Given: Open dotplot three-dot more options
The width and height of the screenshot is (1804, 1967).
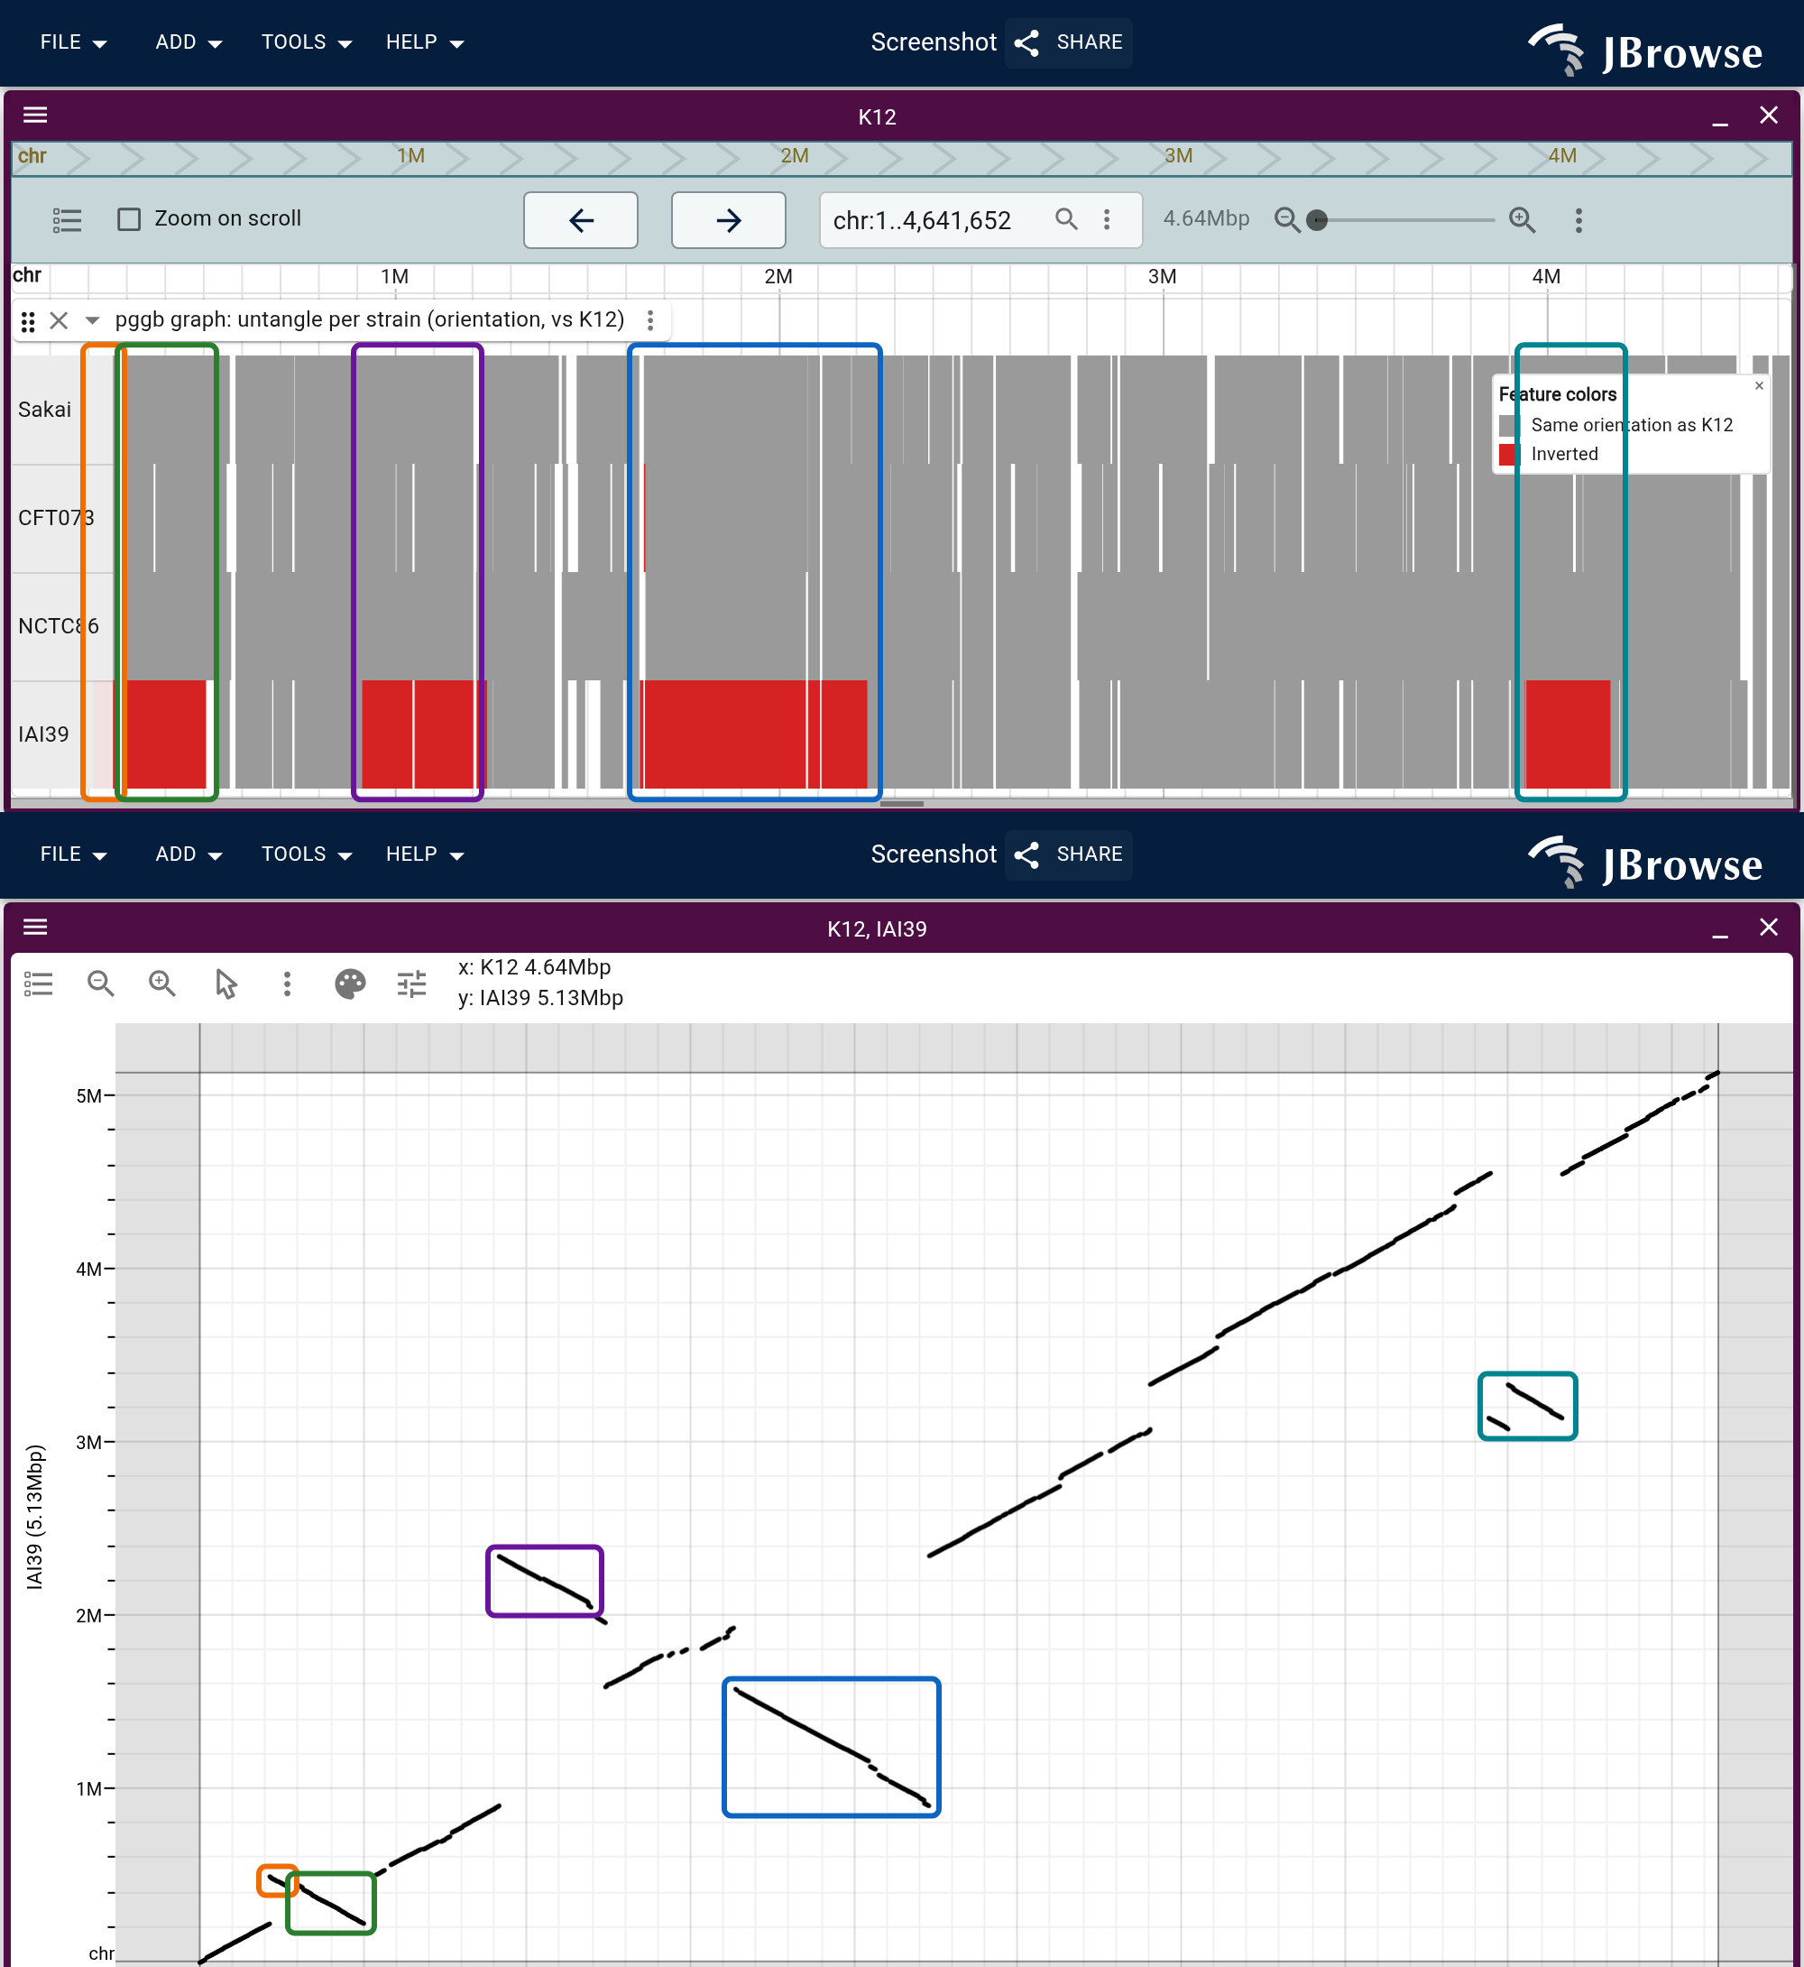Looking at the screenshot, I should 287,983.
